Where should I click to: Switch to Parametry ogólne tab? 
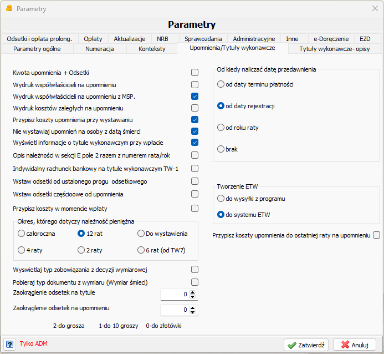click(x=37, y=49)
